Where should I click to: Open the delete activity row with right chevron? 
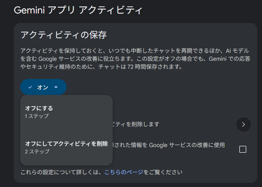[x=243, y=124]
